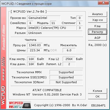110x110 pixels.
Task: Open the Кэш cache info button
Action: [x=97, y=26]
